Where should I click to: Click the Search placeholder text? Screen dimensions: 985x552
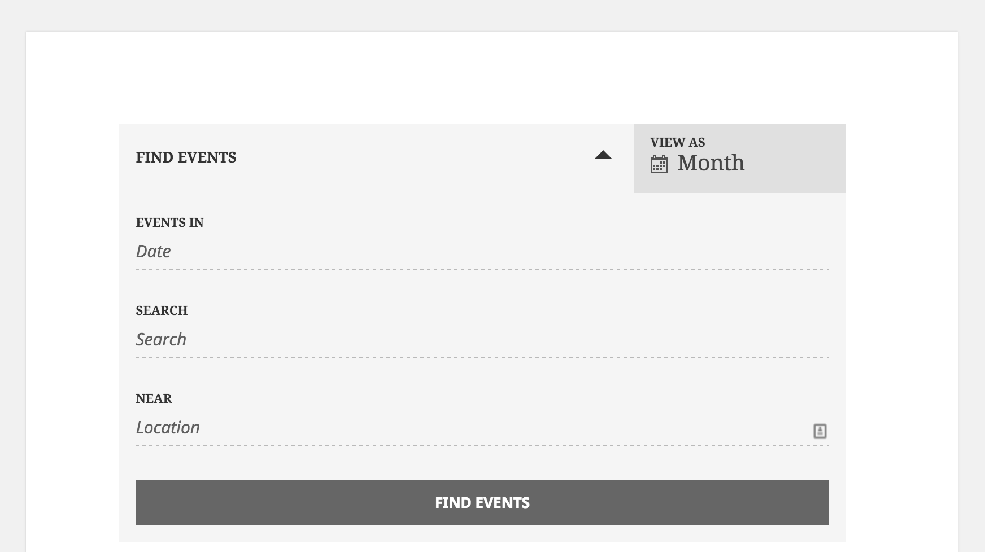coord(161,340)
